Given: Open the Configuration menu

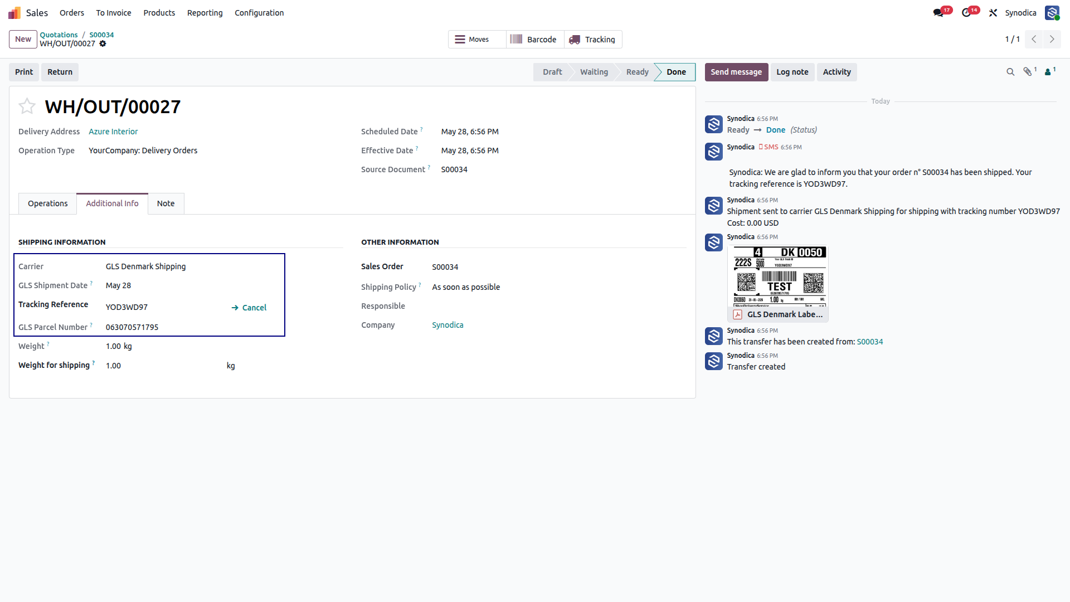Looking at the screenshot, I should click(259, 12).
